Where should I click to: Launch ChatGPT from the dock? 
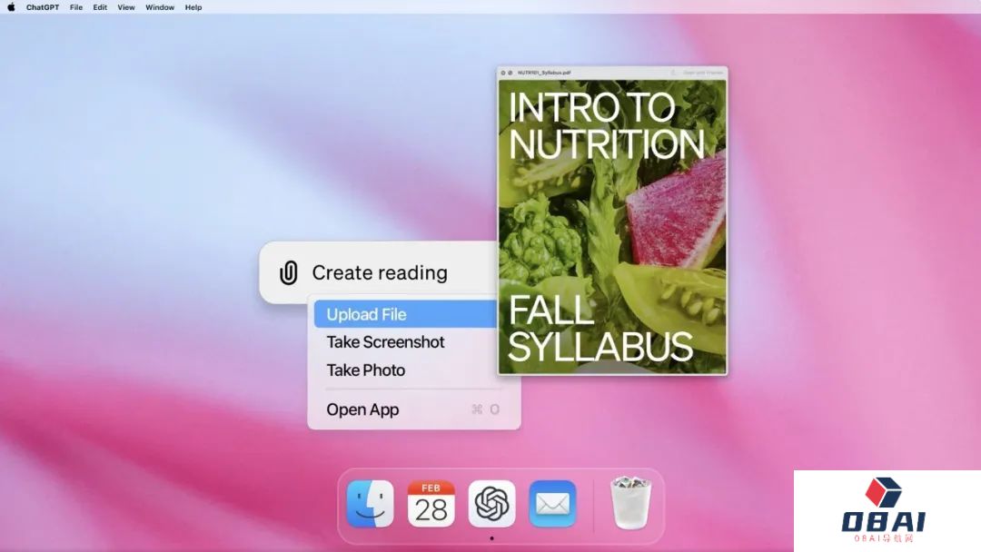(491, 504)
